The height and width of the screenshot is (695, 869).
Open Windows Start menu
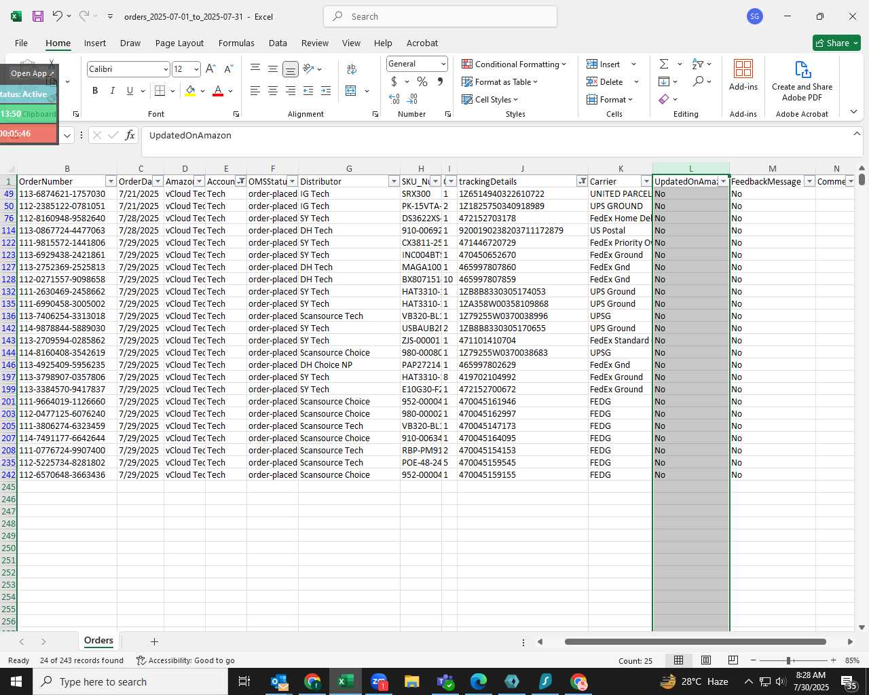pyautogui.click(x=16, y=681)
